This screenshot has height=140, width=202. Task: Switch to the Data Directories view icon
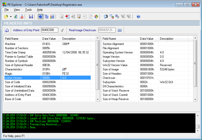pyautogui.click(x=46, y=16)
